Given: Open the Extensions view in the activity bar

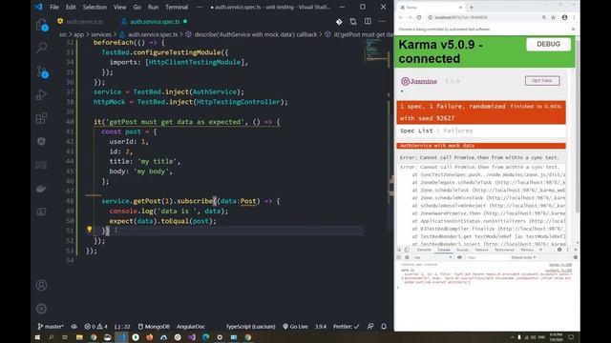Looking at the screenshot, I should [x=41, y=118].
